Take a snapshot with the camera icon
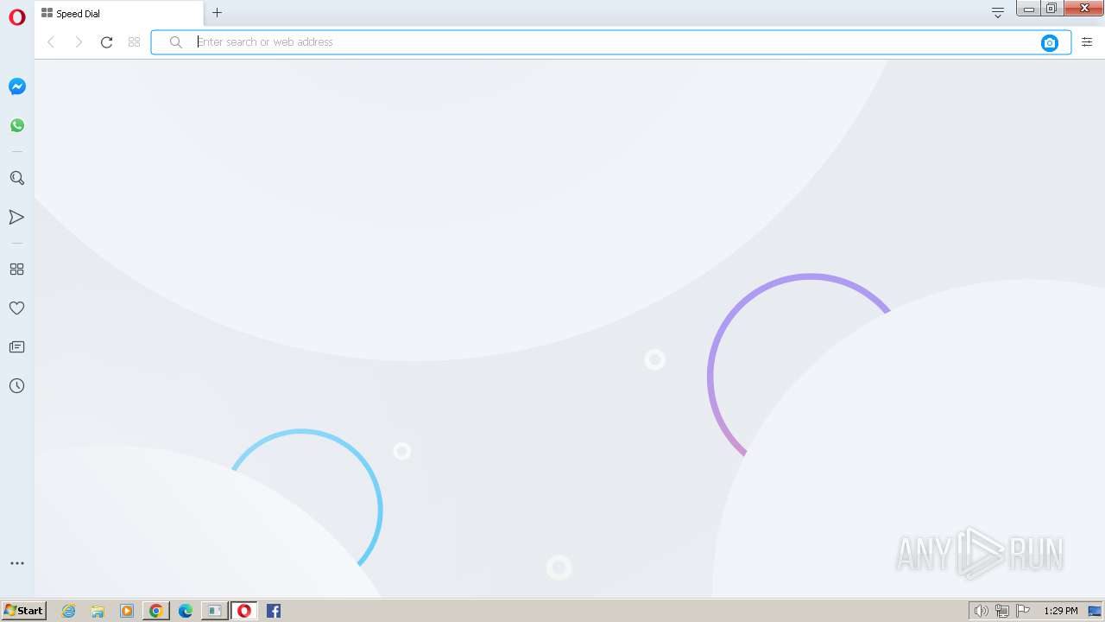 point(1050,42)
